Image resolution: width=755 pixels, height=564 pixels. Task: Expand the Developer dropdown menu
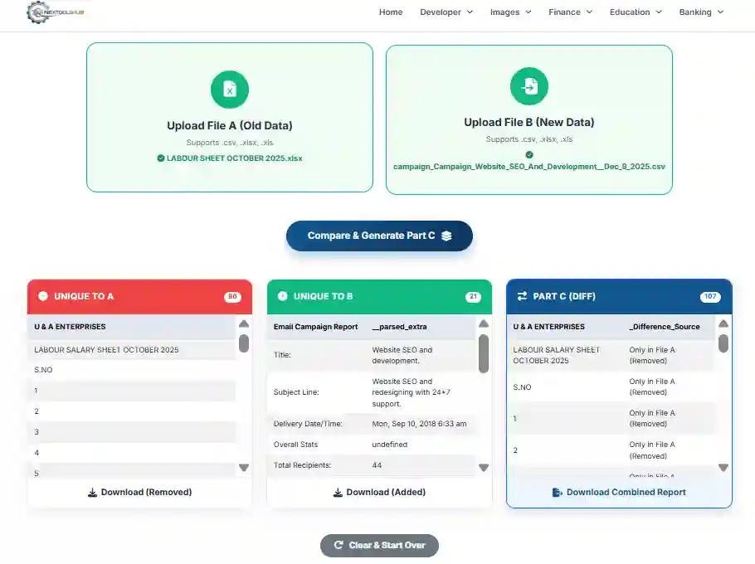(446, 12)
